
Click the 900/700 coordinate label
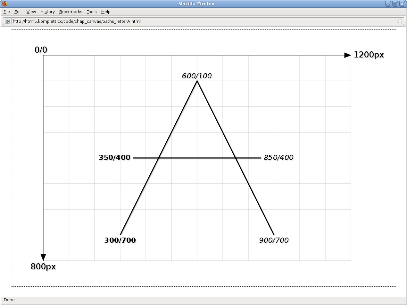click(274, 240)
